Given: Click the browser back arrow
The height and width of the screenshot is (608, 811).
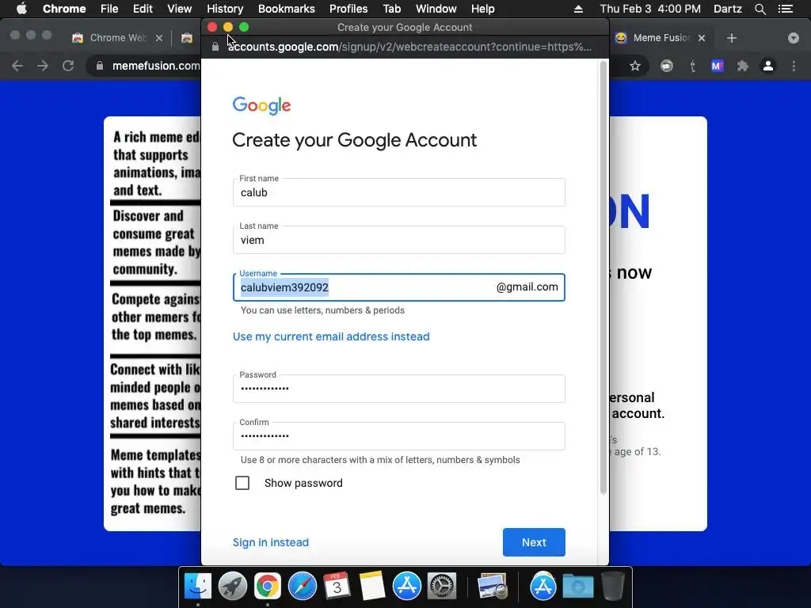Looking at the screenshot, I should click(x=17, y=66).
